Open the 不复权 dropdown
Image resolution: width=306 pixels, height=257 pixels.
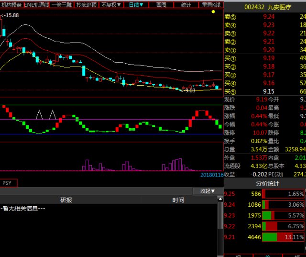pyautogui.click(x=111, y=4)
